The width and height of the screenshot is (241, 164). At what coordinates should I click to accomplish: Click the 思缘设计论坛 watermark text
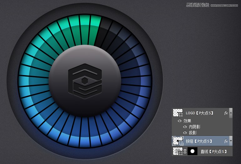point(197,5)
